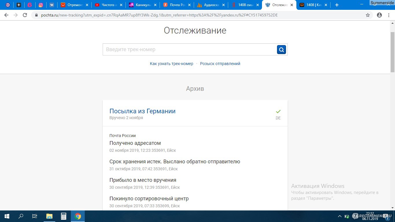This screenshot has height=222, width=395.
Task: Open 'Посылка из Германии' tracking entry
Action: (143, 111)
